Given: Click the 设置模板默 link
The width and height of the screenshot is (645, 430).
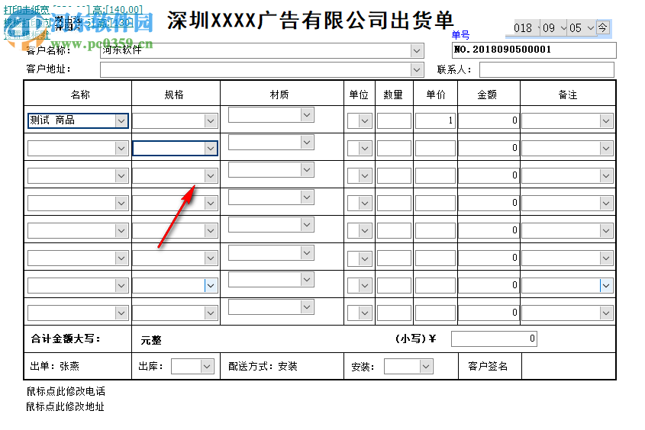Looking at the screenshot, I should click(27, 35).
